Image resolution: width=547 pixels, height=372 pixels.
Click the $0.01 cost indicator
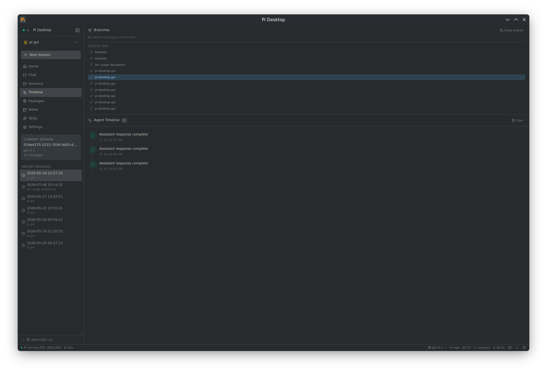tap(499, 347)
